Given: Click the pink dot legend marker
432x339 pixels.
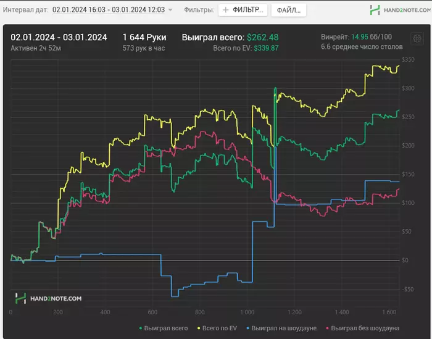Looking at the screenshot, I should pos(327,329).
